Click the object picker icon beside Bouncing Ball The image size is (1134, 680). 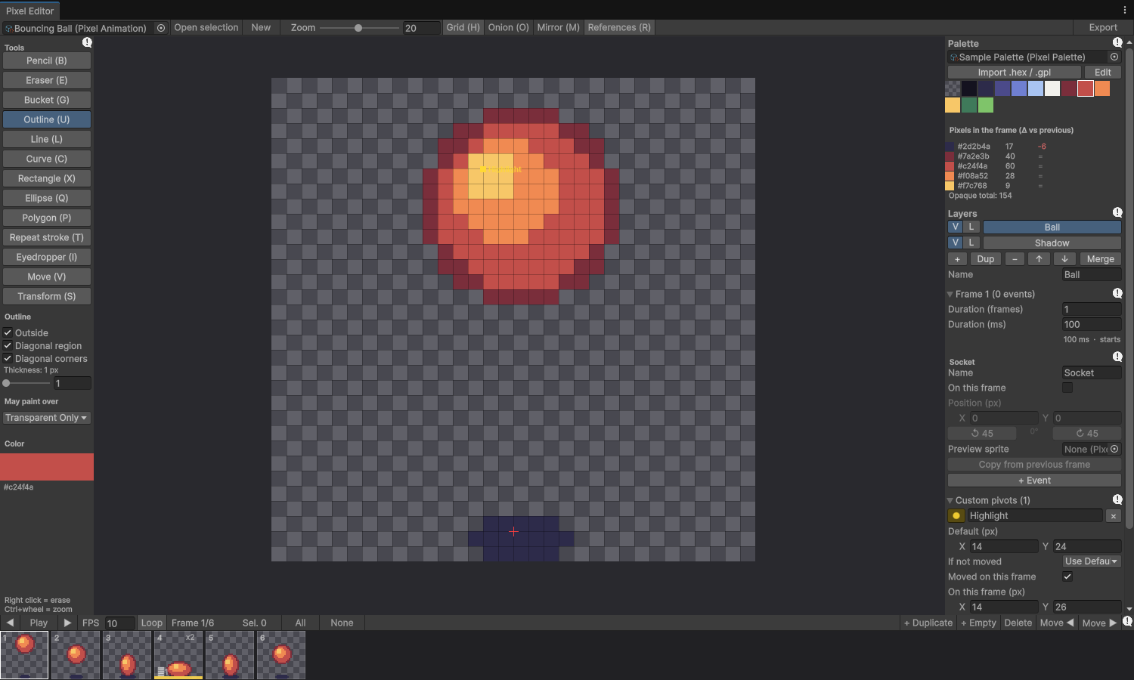pyautogui.click(x=161, y=28)
